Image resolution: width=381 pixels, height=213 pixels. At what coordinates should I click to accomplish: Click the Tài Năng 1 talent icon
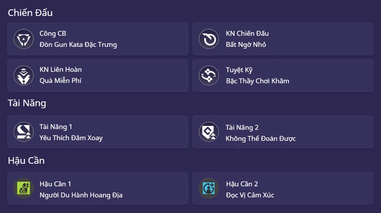pos(22,132)
